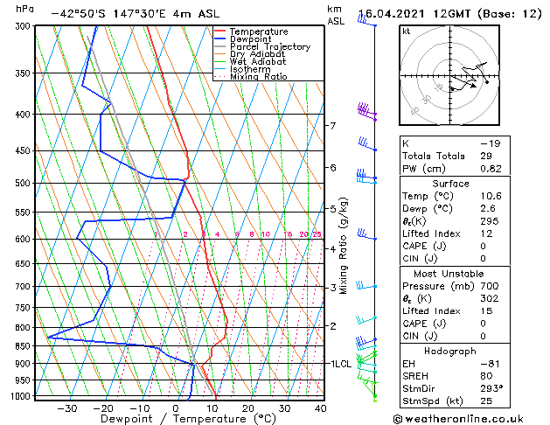
Task: Click the Most Unstable Lifted Index value "15"
Action: (x=486, y=311)
